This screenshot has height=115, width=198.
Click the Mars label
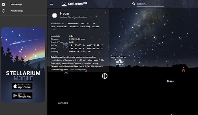(170, 81)
